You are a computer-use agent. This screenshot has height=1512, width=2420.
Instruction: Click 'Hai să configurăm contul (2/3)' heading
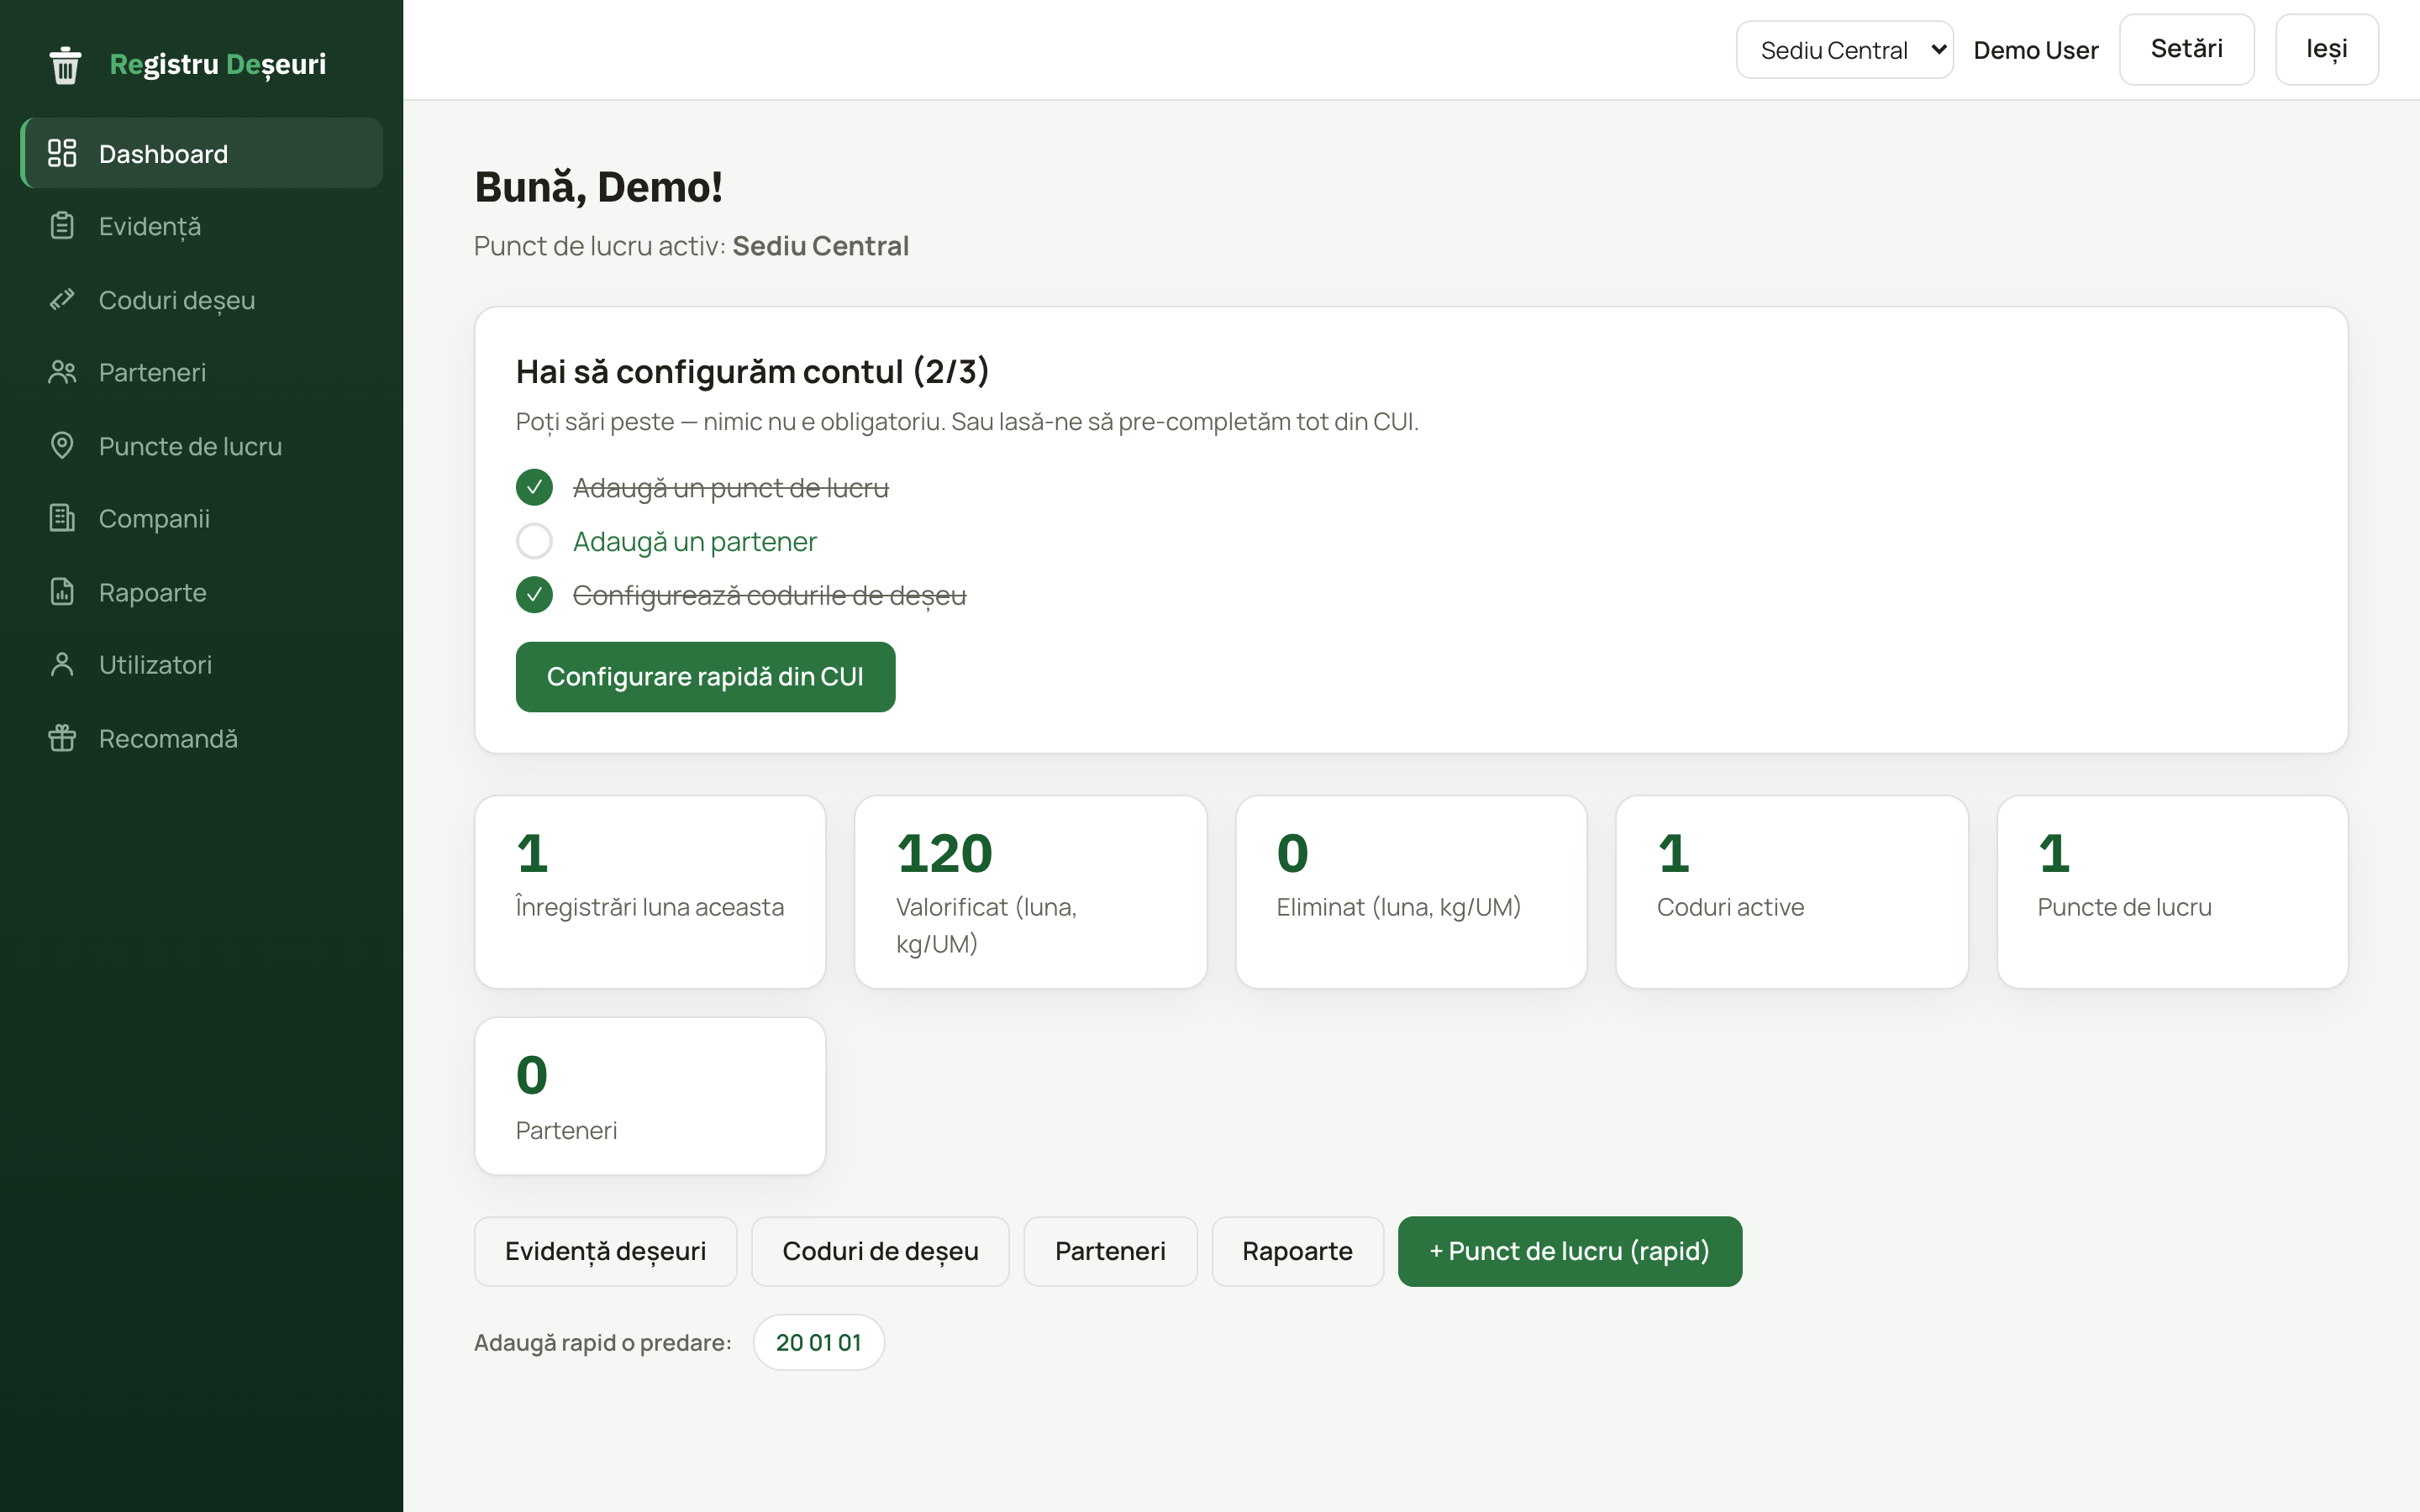click(752, 371)
